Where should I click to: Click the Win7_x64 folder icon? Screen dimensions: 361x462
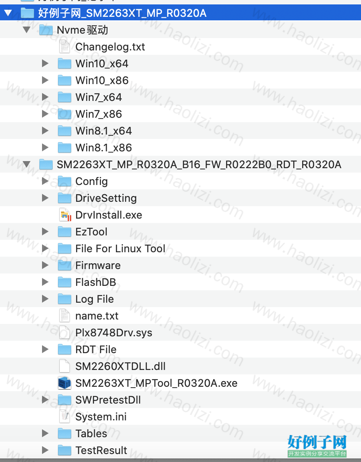[65, 97]
